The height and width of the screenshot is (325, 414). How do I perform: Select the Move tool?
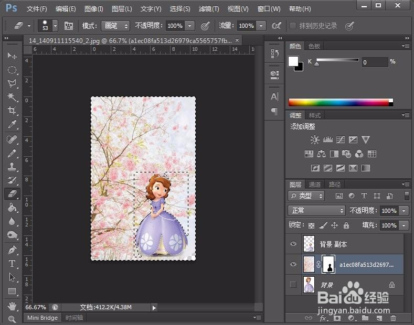pyautogui.click(x=12, y=56)
